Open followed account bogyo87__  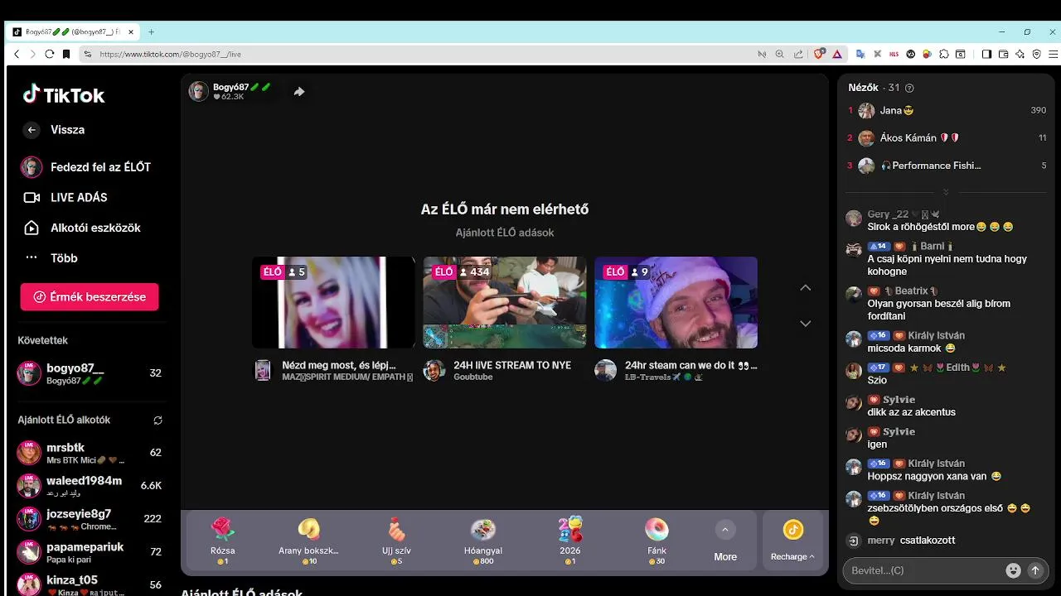(90, 373)
